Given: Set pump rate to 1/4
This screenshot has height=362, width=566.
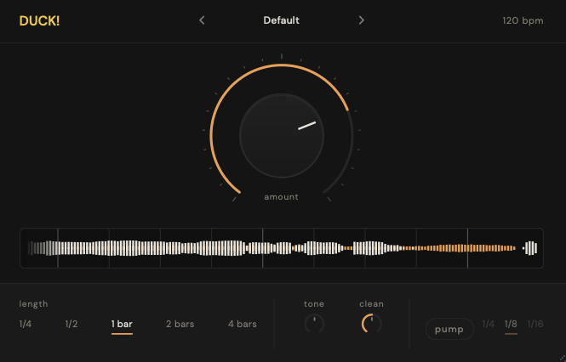Looking at the screenshot, I should tap(489, 324).
